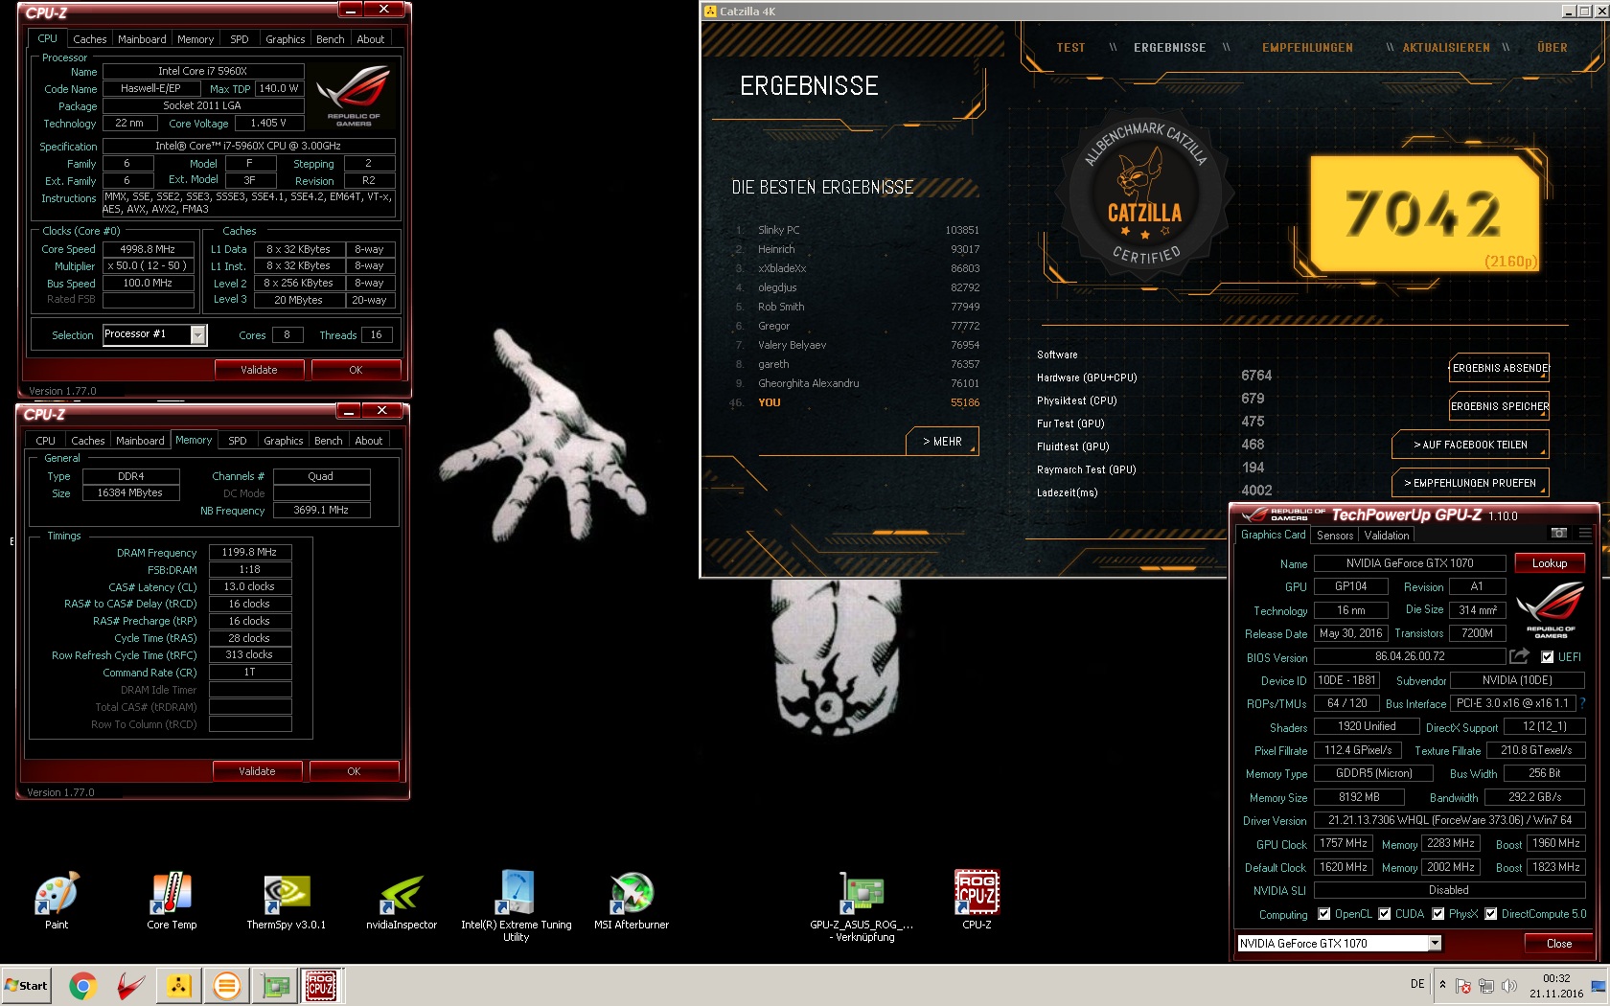Click EMPFEHLUNGEN PRUEFEN button

point(1470,483)
